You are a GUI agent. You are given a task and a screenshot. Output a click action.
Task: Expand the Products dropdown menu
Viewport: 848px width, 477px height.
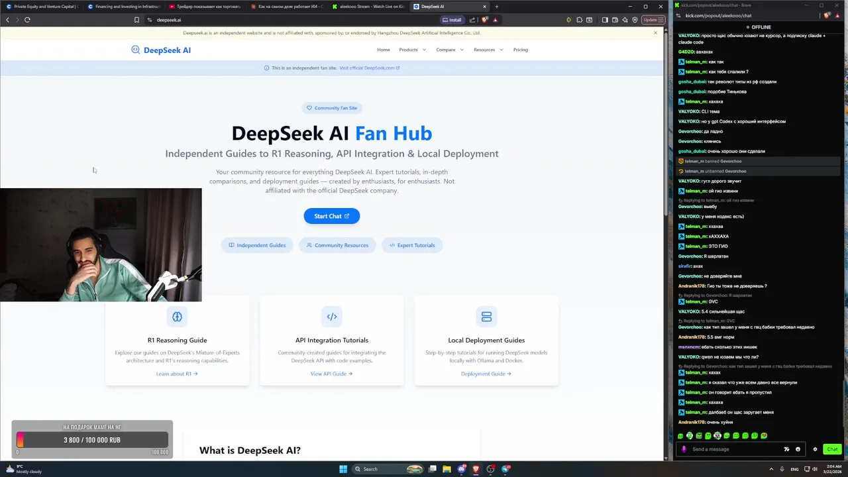click(413, 50)
